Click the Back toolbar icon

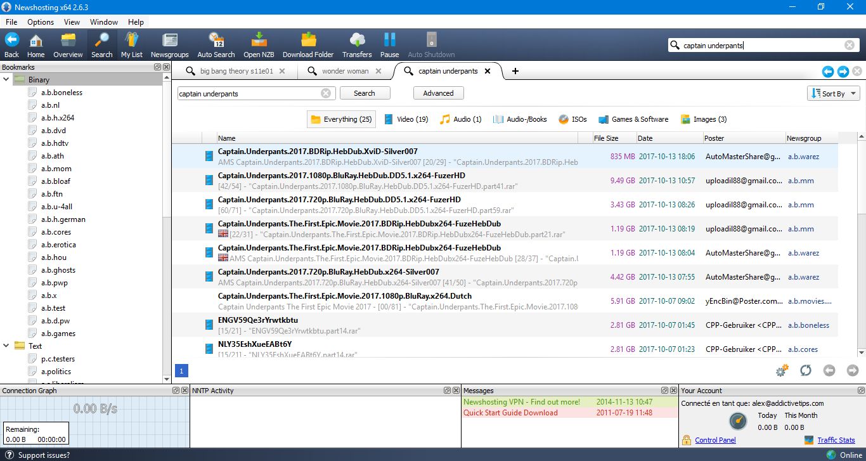[11, 45]
